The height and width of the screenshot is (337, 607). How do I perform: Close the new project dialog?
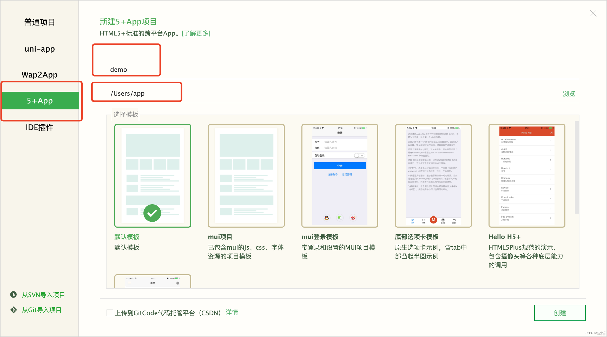click(x=593, y=13)
